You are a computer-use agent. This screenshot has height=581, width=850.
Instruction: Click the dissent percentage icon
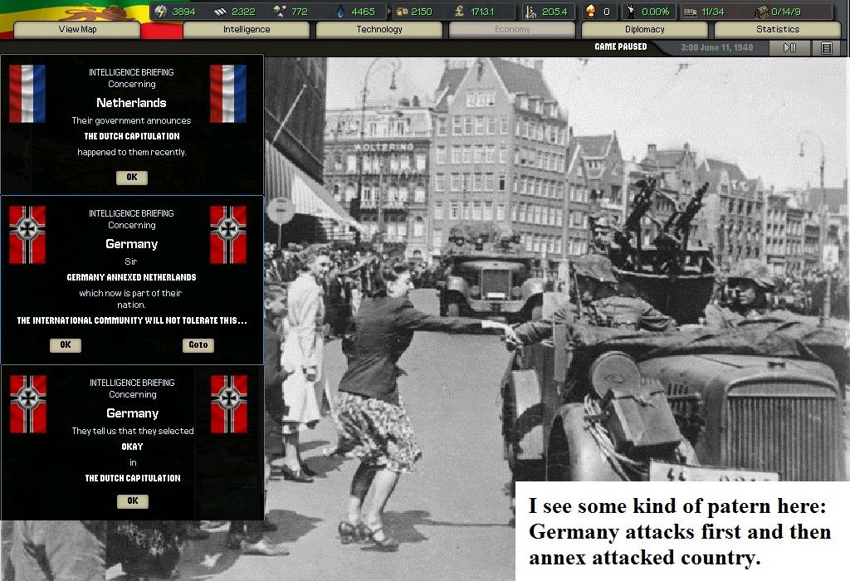[631, 12]
